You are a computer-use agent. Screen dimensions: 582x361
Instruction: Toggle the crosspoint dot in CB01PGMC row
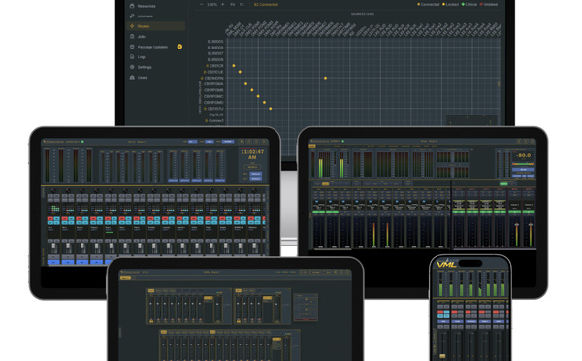point(258,96)
